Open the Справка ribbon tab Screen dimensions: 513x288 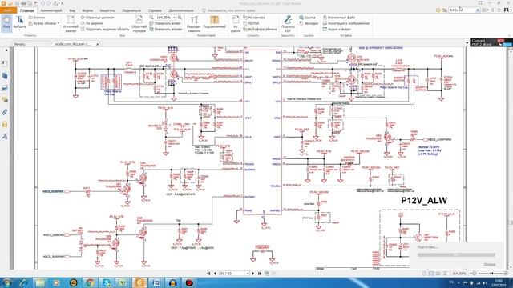(x=155, y=10)
